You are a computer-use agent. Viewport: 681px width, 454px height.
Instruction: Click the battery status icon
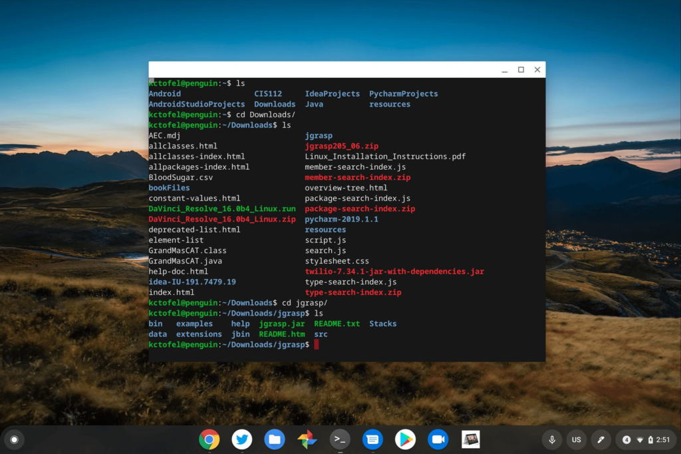pos(650,439)
